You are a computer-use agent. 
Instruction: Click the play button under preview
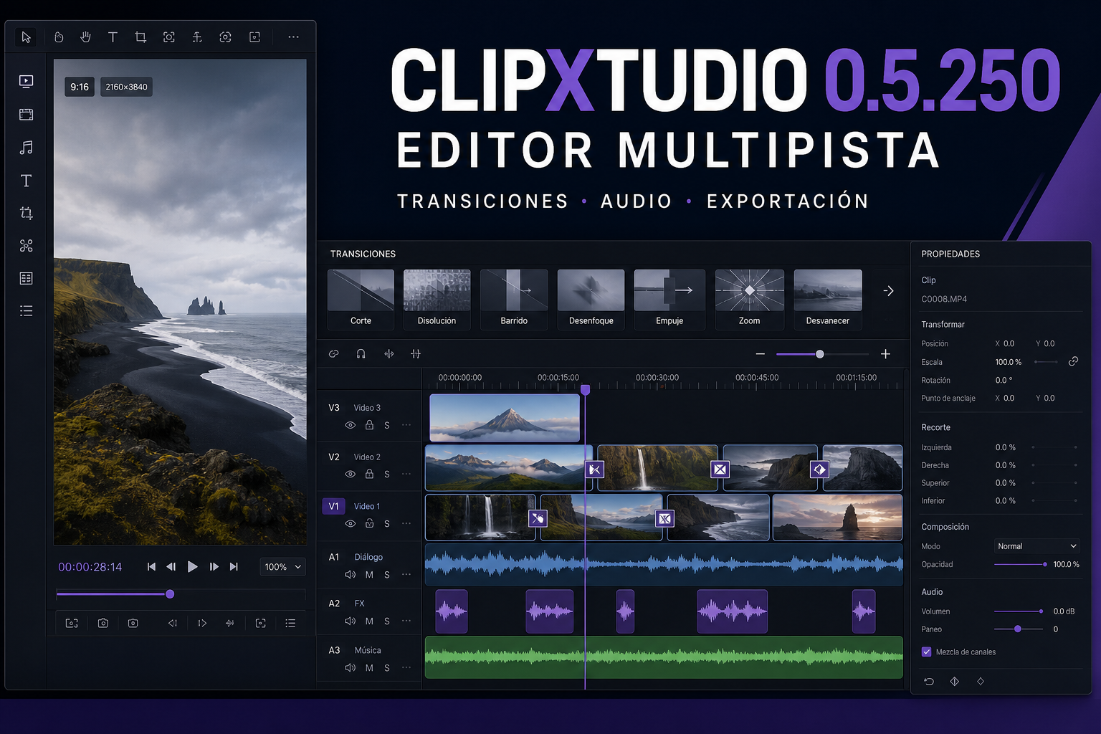[192, 567]
